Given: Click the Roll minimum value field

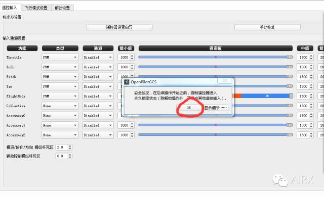Looking at the screenshot, I should [124, 67].
